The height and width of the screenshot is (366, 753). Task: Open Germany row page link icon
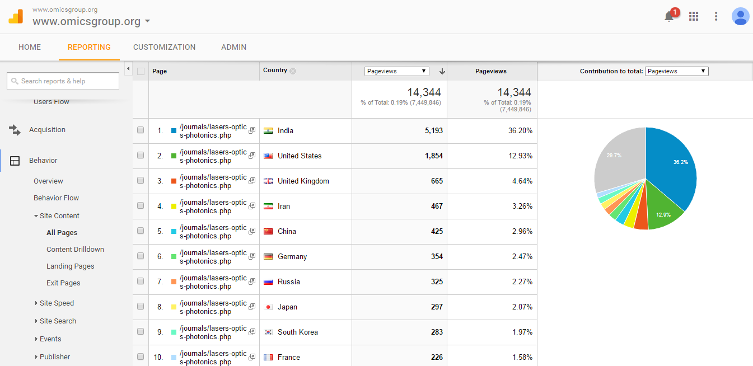(252, 256)
